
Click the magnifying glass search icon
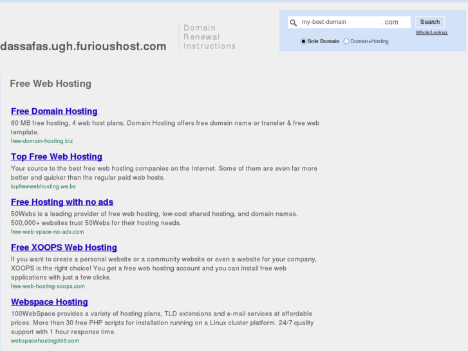coord(294,23)
